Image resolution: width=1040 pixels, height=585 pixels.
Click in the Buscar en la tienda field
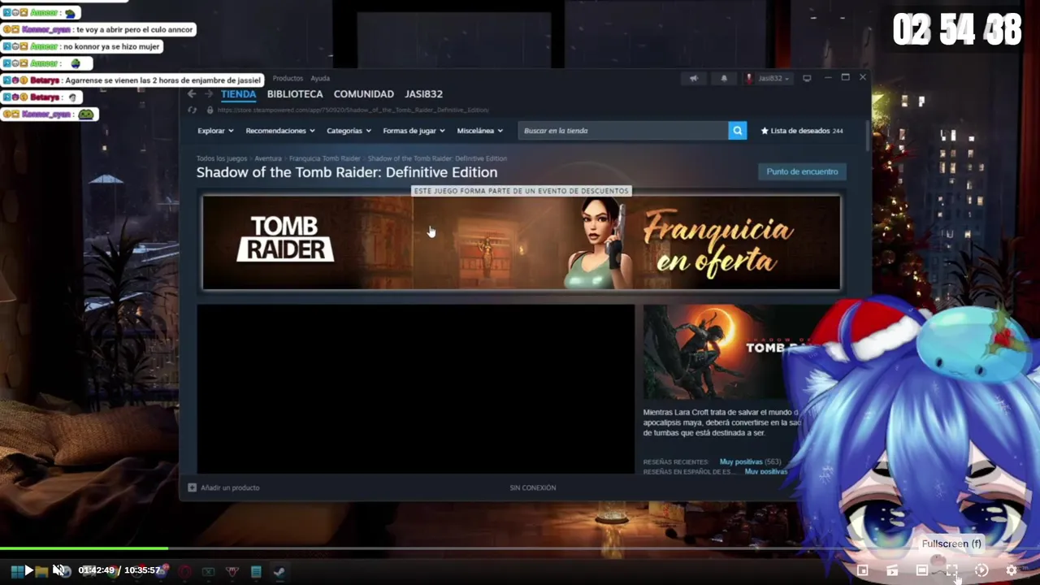(x=623, y=131)
